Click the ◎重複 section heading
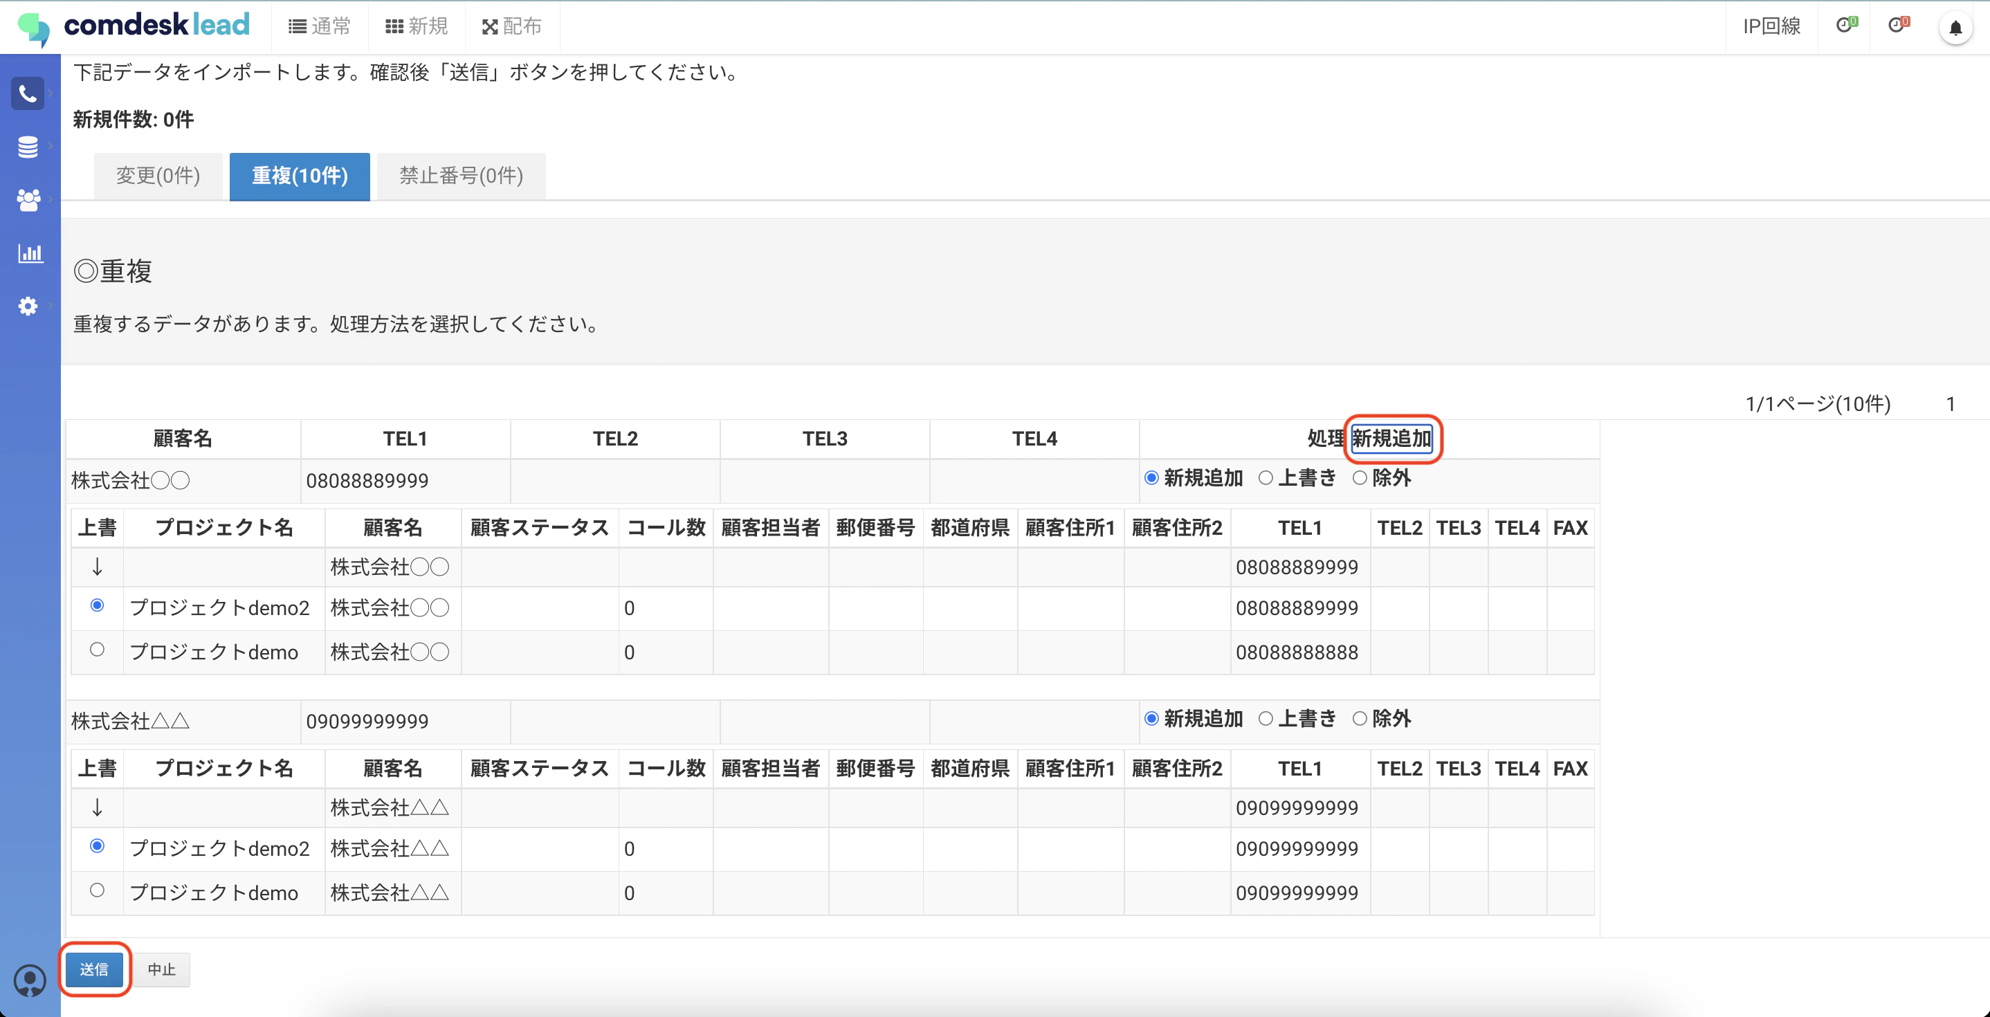1990x1017 pixels. coord(113,271)
